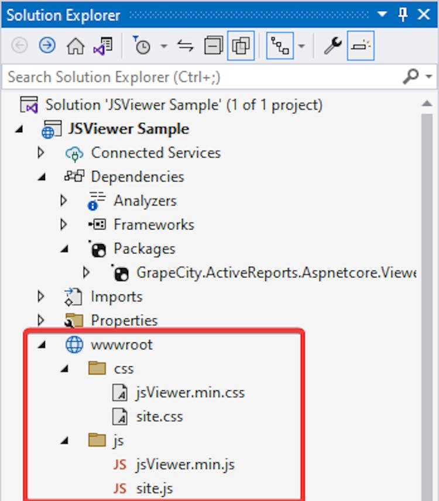Select Packages in the tree

(145, 249)
